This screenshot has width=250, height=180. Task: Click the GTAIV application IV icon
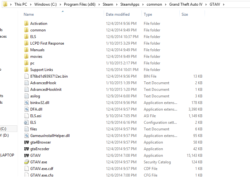26,155
